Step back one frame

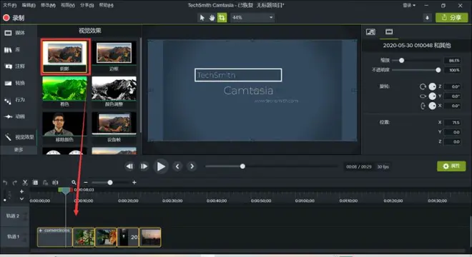[129, 166]
